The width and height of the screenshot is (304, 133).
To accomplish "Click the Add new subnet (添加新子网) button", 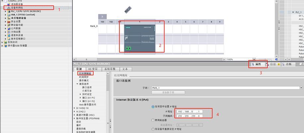I will pyautogui.click(x=168, y=92).
